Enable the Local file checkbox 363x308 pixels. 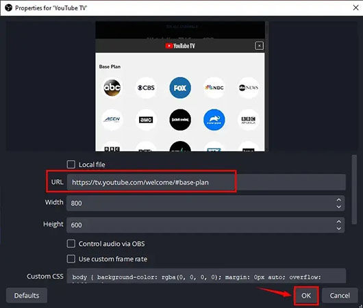point(71,164)
